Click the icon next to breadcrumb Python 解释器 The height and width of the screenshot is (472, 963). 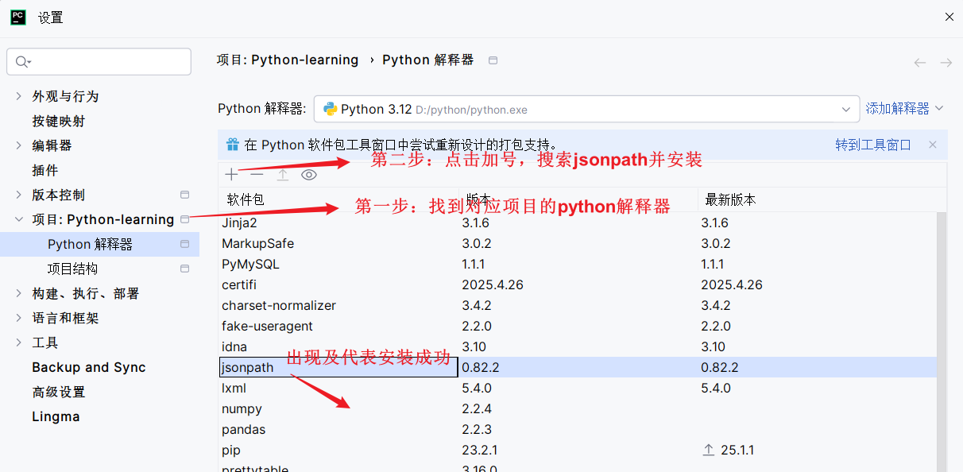493,60
